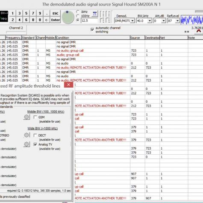This screenshot has height=203, width=203.
Task: Open the BW,kHz dropdown showing 40.0
Action: [144, 21]
